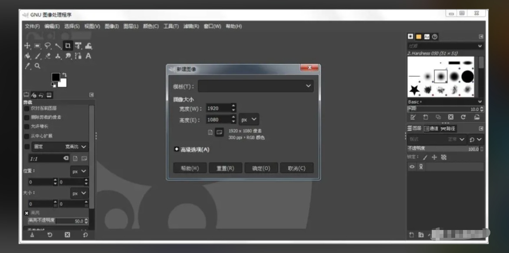
Task: Open the 编辑(E) menu
Action: click(52, 26)
